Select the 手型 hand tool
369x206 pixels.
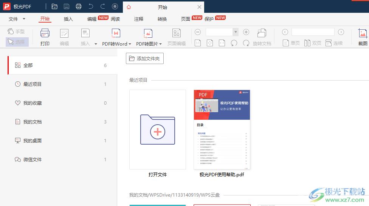[x=16, y=31]
